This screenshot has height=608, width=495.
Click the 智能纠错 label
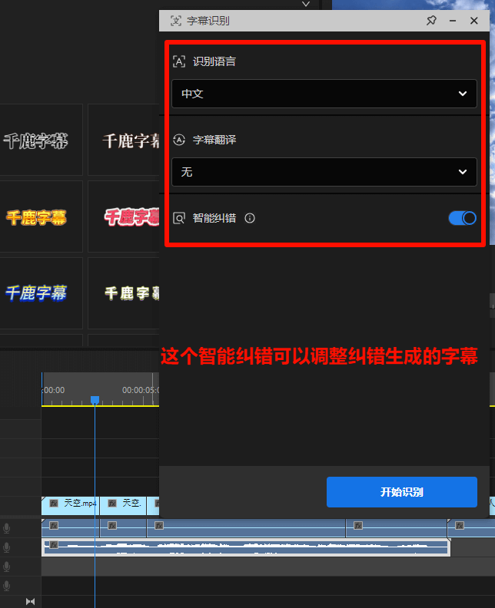tap(214, 218)
